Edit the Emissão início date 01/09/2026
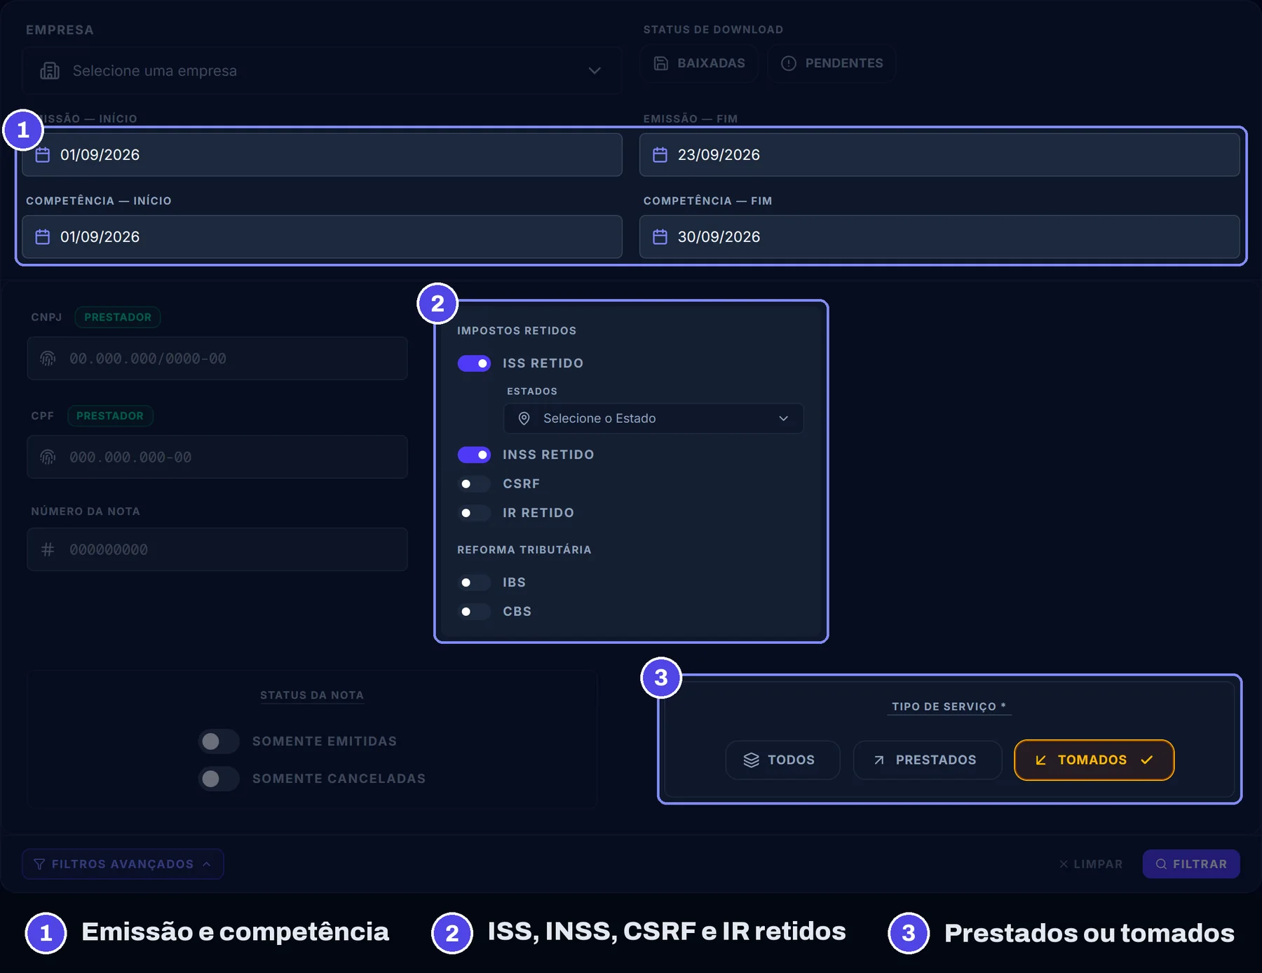The image size is (1262, 973). [x=322, y=155]
